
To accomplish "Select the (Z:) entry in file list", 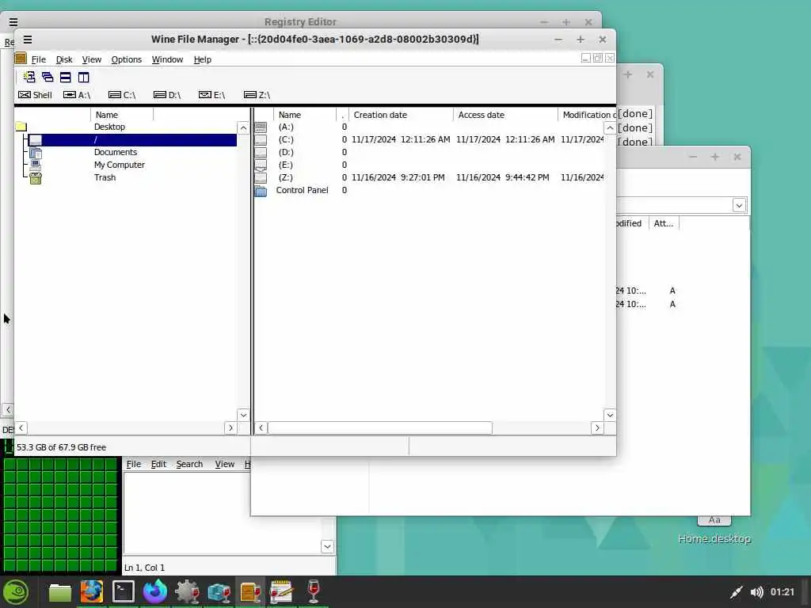I will 285,177.
